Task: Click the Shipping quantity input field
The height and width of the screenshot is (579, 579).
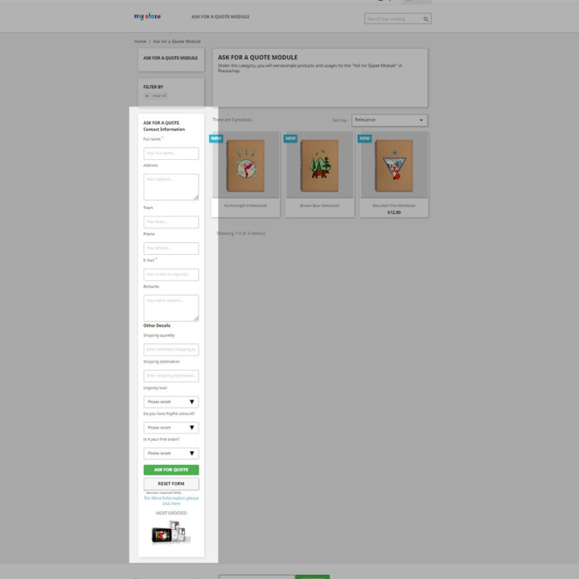Action: pos(171,349)
